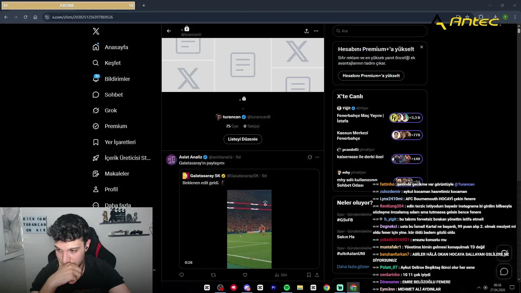
Task: Click the Listeyi Düzenle button
Action: point(243,139)
